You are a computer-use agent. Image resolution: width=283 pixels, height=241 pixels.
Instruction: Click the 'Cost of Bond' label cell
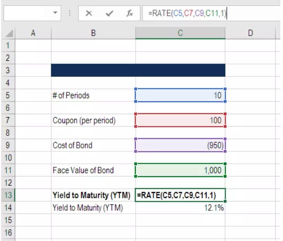(x=93, y=145)
